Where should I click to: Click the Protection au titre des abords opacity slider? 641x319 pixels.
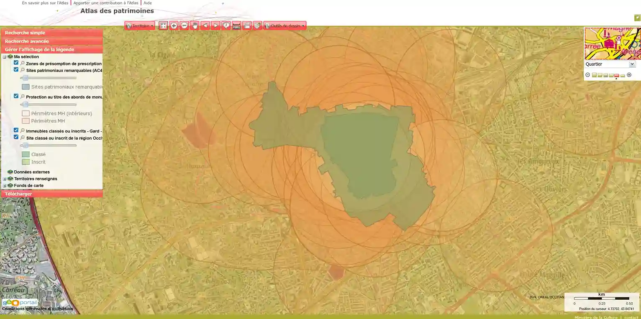pos(49,105)
